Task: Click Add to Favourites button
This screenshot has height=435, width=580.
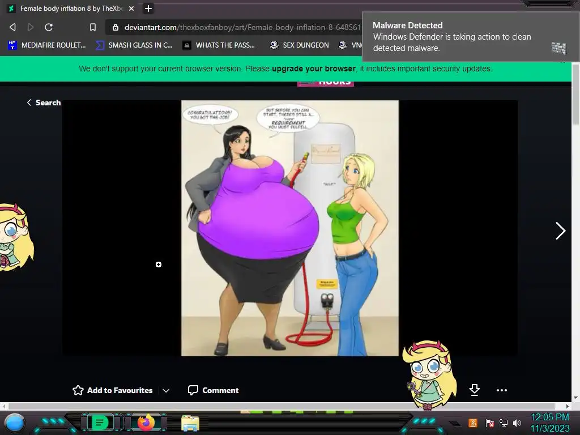Action: click(x=113, y=390)
